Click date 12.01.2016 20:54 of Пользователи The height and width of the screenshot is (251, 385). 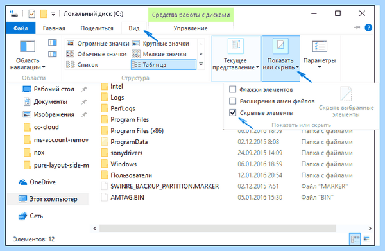260,175
